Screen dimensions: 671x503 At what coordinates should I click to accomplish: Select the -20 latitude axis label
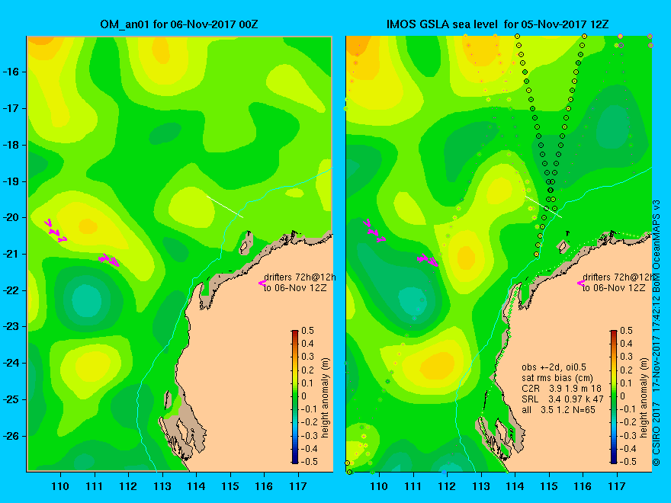pos(12,218)
